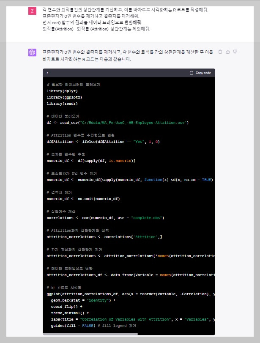
Task: Click the na.omit(numeric_df) code line
Action: 83,199
